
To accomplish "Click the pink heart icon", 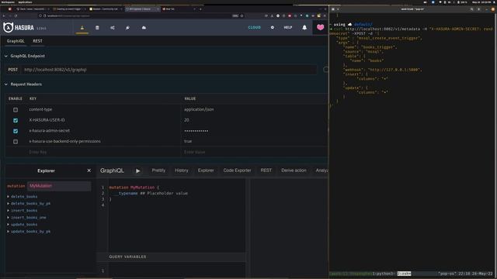I will click(x=320, y=27).
